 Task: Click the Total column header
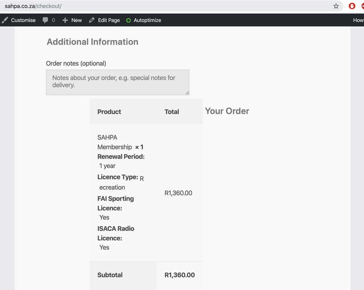(x=172, y=112)
